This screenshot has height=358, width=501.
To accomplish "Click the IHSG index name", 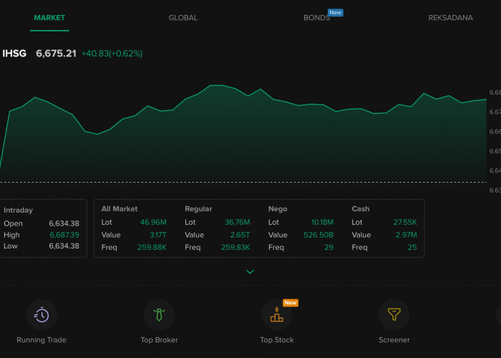I will [x=14, y=54].
